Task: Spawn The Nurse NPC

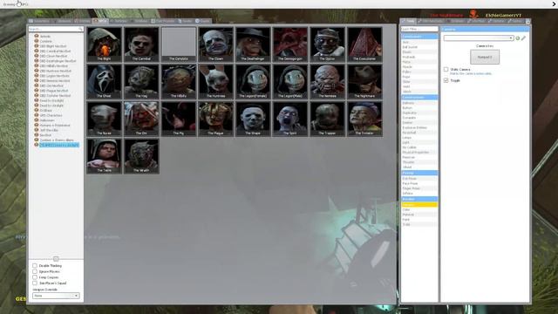Action: [104, 119]
